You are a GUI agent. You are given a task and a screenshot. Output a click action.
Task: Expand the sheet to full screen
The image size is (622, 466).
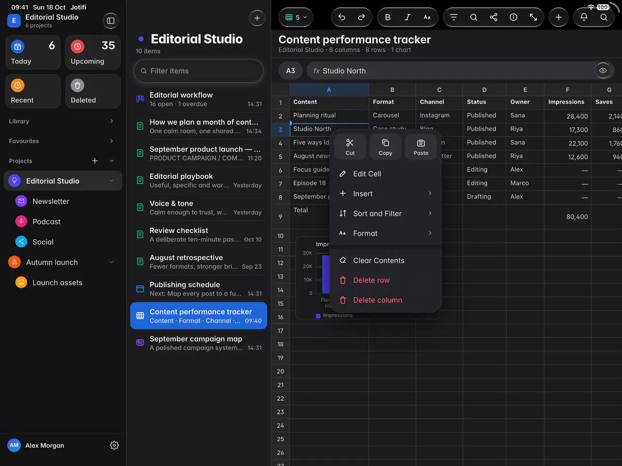pos(533,17)
